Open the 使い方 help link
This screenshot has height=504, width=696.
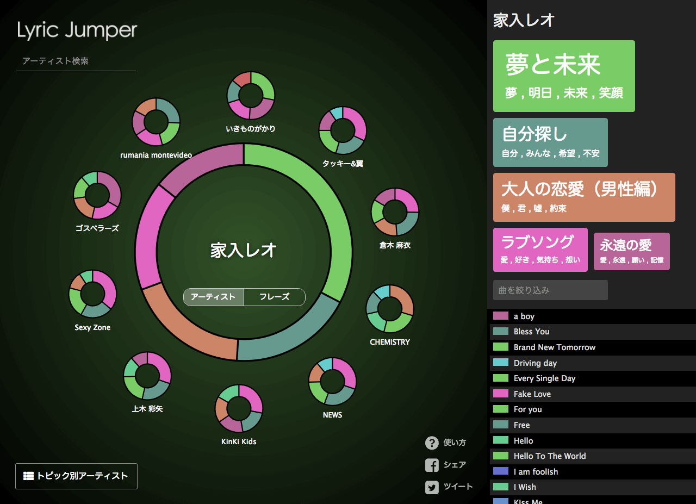pyautogui.click(x=455, y=443)
